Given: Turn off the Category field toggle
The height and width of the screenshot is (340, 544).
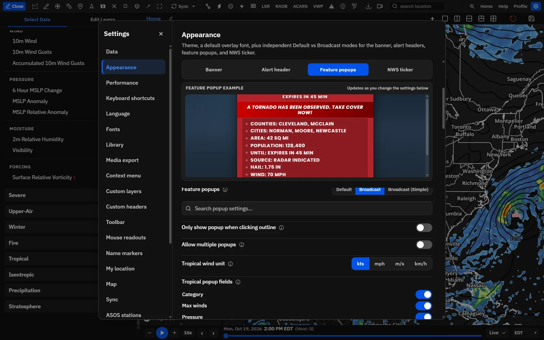Looking at the screenshot, I should (424, 294).
